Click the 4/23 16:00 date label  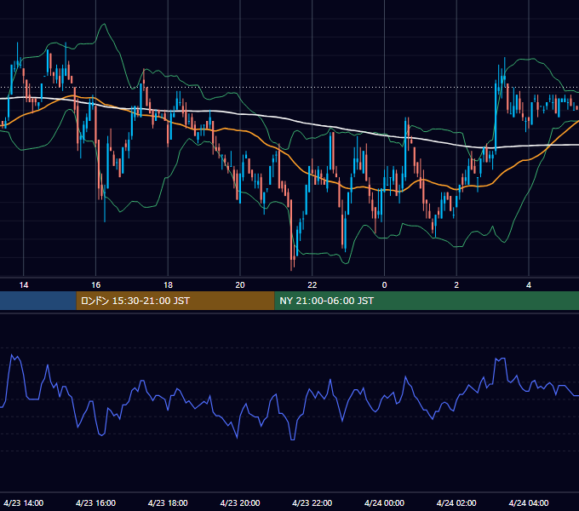95,502
